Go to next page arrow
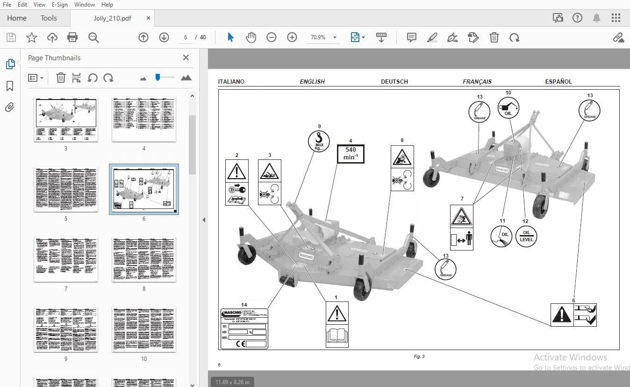 (164, 37)
